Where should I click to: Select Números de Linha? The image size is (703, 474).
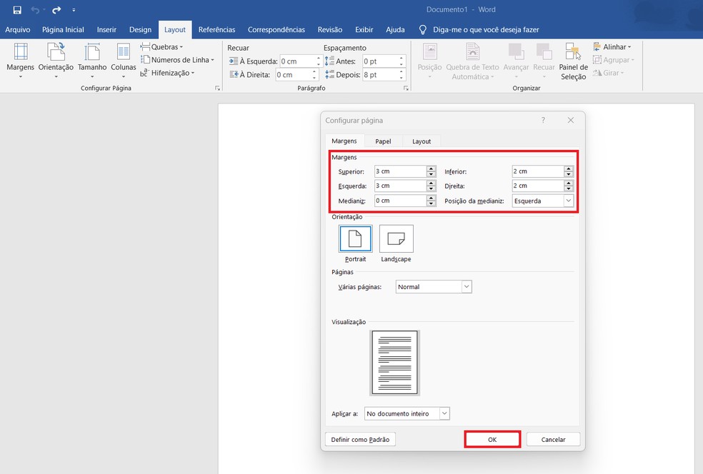176,60
